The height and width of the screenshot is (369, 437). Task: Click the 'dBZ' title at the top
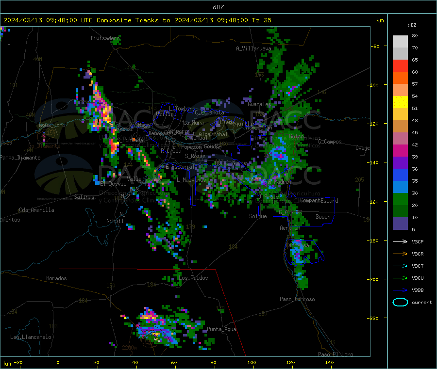click(x=218, y=7)
